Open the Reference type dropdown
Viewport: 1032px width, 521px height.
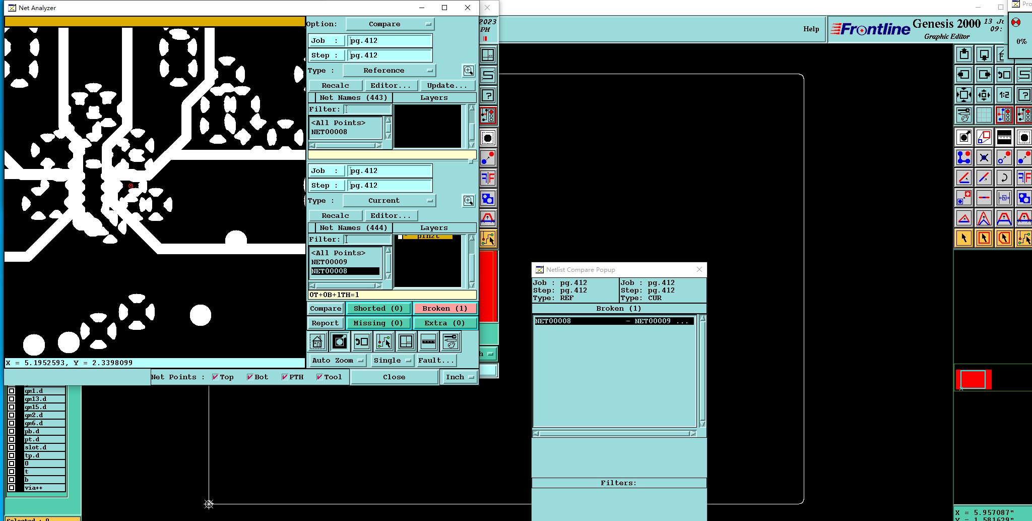(x=389, y=71)
